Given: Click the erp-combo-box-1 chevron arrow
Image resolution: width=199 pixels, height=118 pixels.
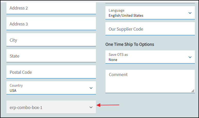Looking at the screenshot, I should (x=91, y=107).
